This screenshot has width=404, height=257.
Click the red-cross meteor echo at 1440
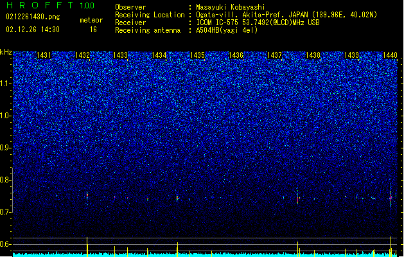coord(391,198)
